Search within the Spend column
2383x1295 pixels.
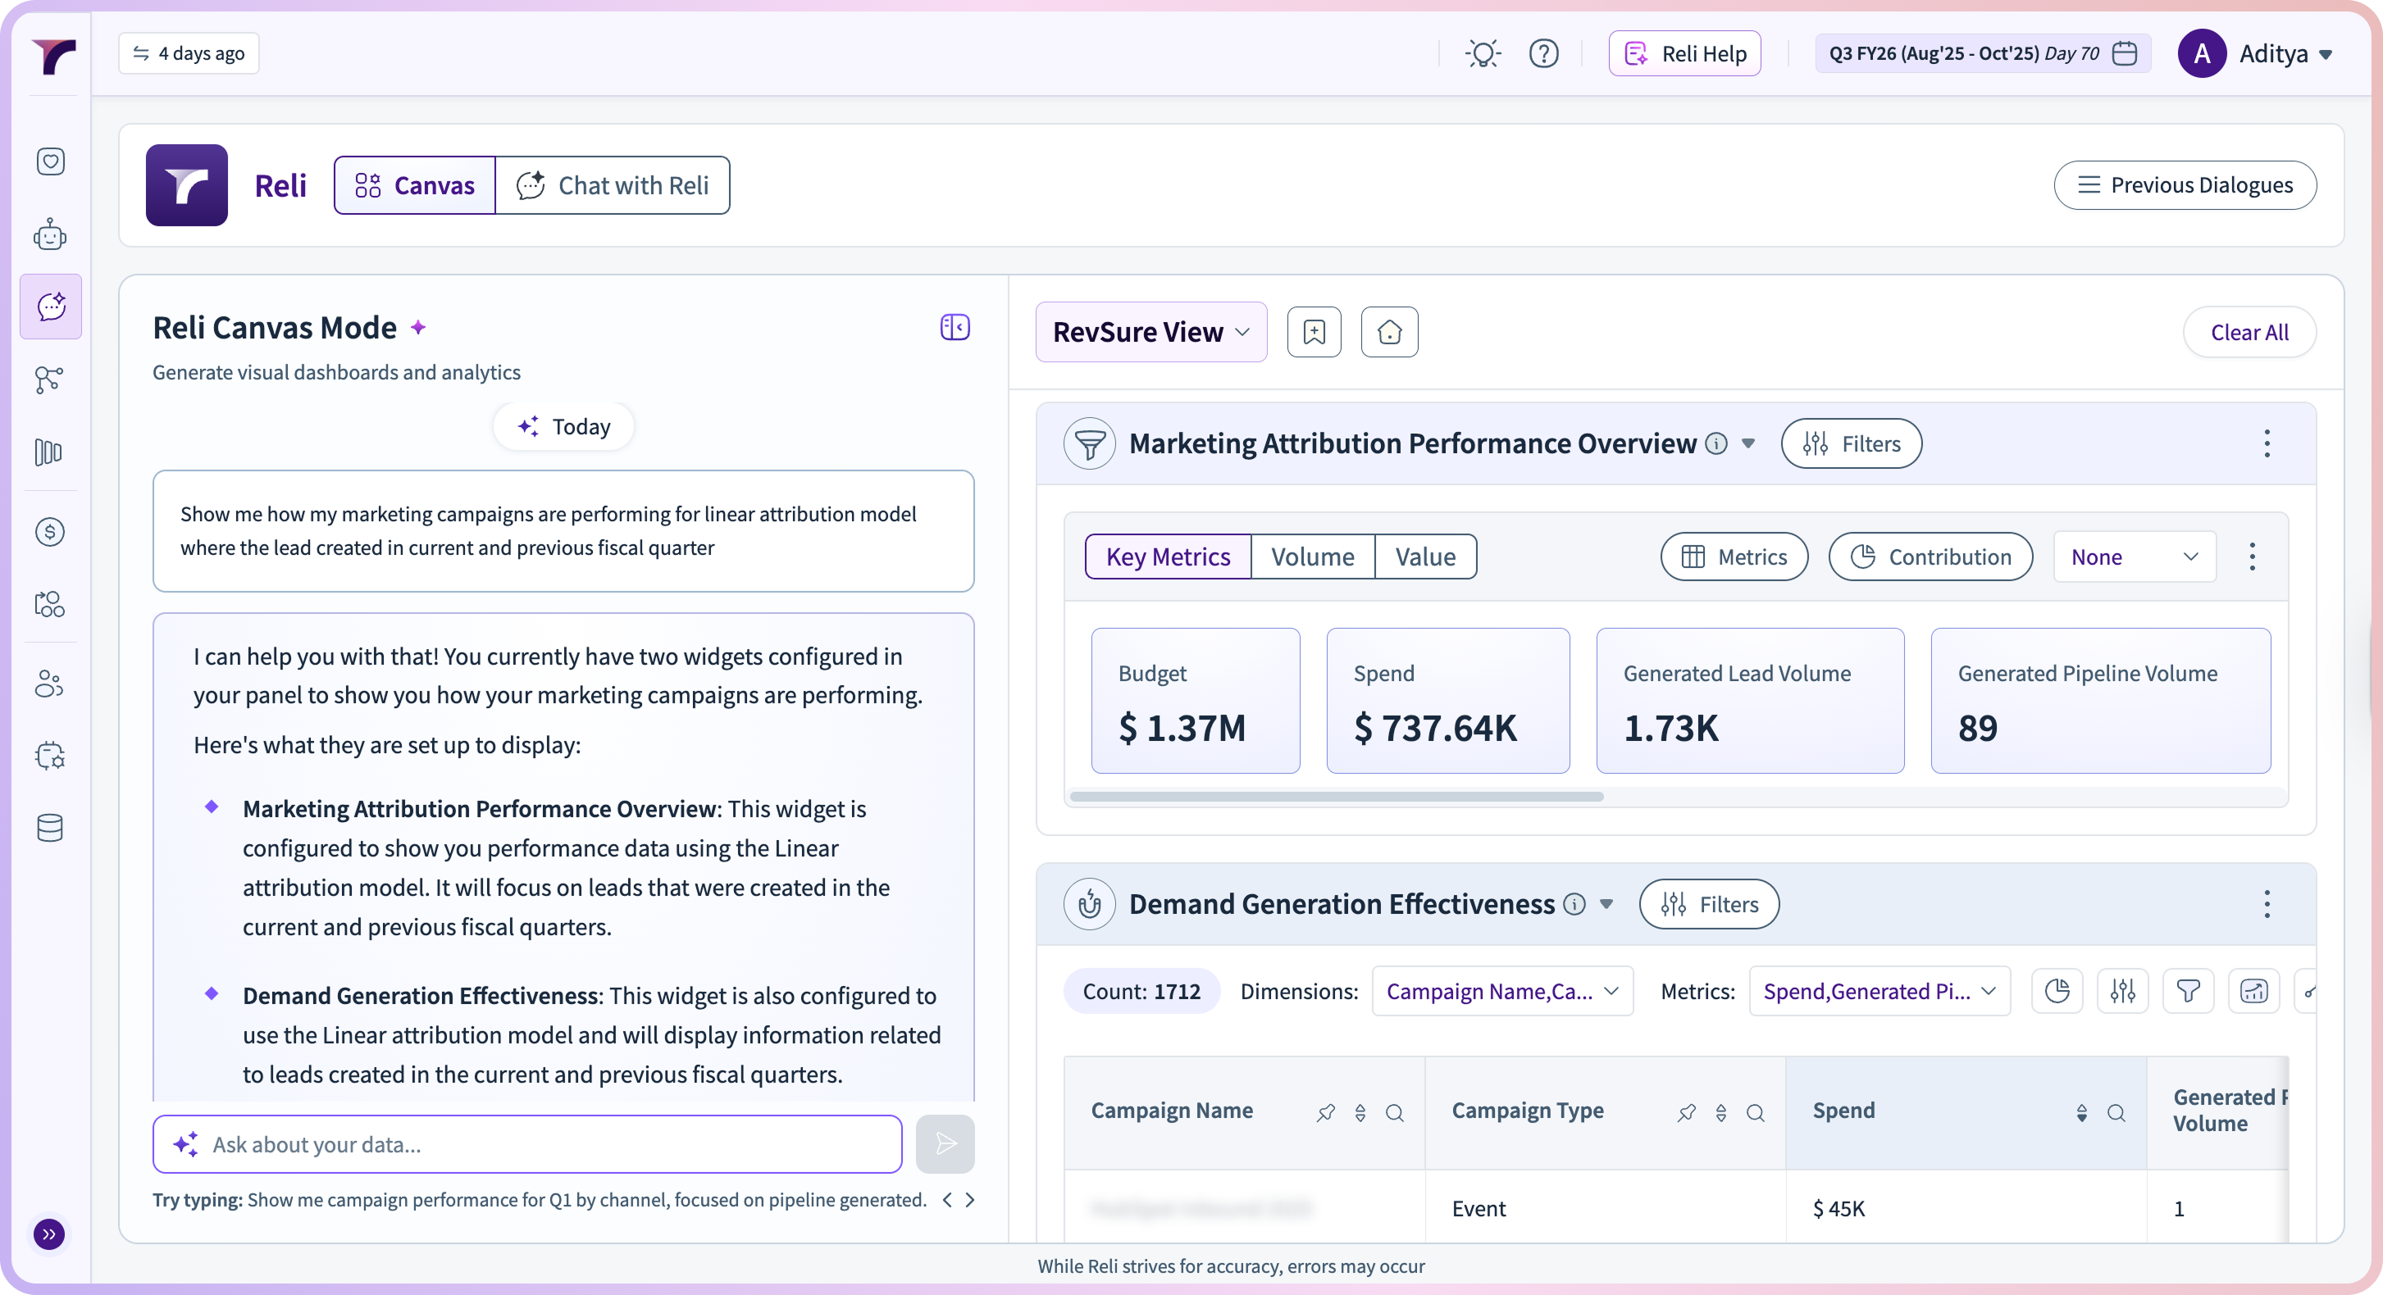click(x=2116, y=1112)
